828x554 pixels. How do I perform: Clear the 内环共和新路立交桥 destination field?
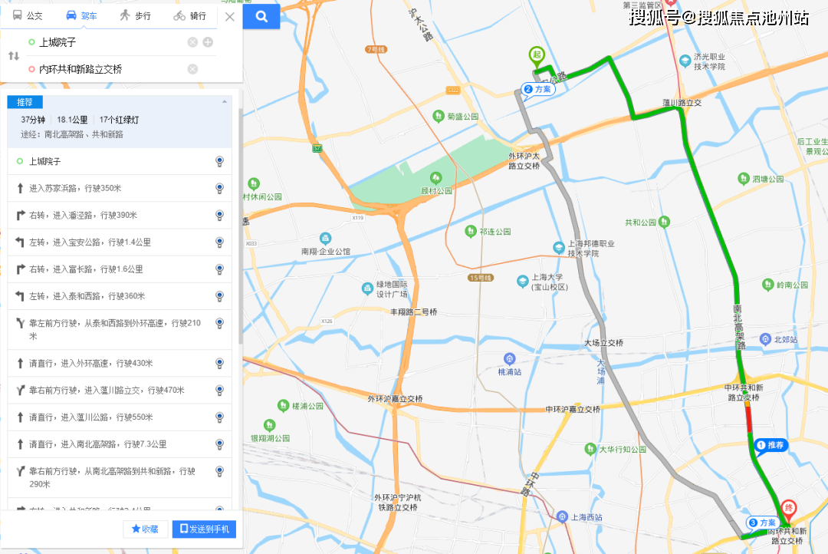192,69
